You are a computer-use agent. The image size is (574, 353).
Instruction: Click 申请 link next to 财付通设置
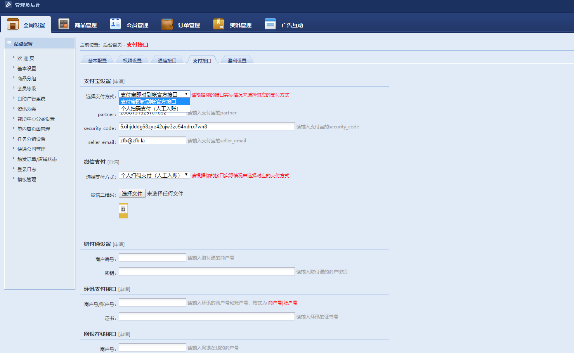point(119,244)
